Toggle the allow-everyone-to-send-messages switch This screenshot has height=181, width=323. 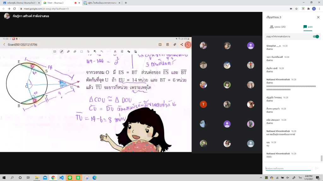315,36
